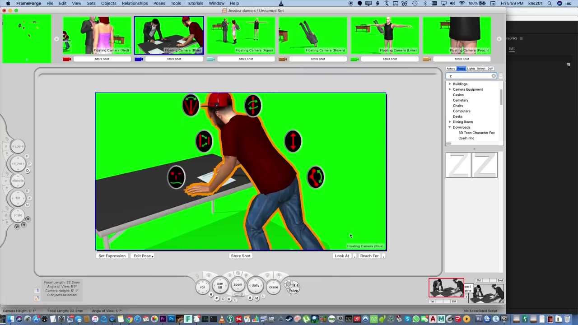Click the zoom camera dial
The image size is (578, 325).
click(x=238, y=285)
